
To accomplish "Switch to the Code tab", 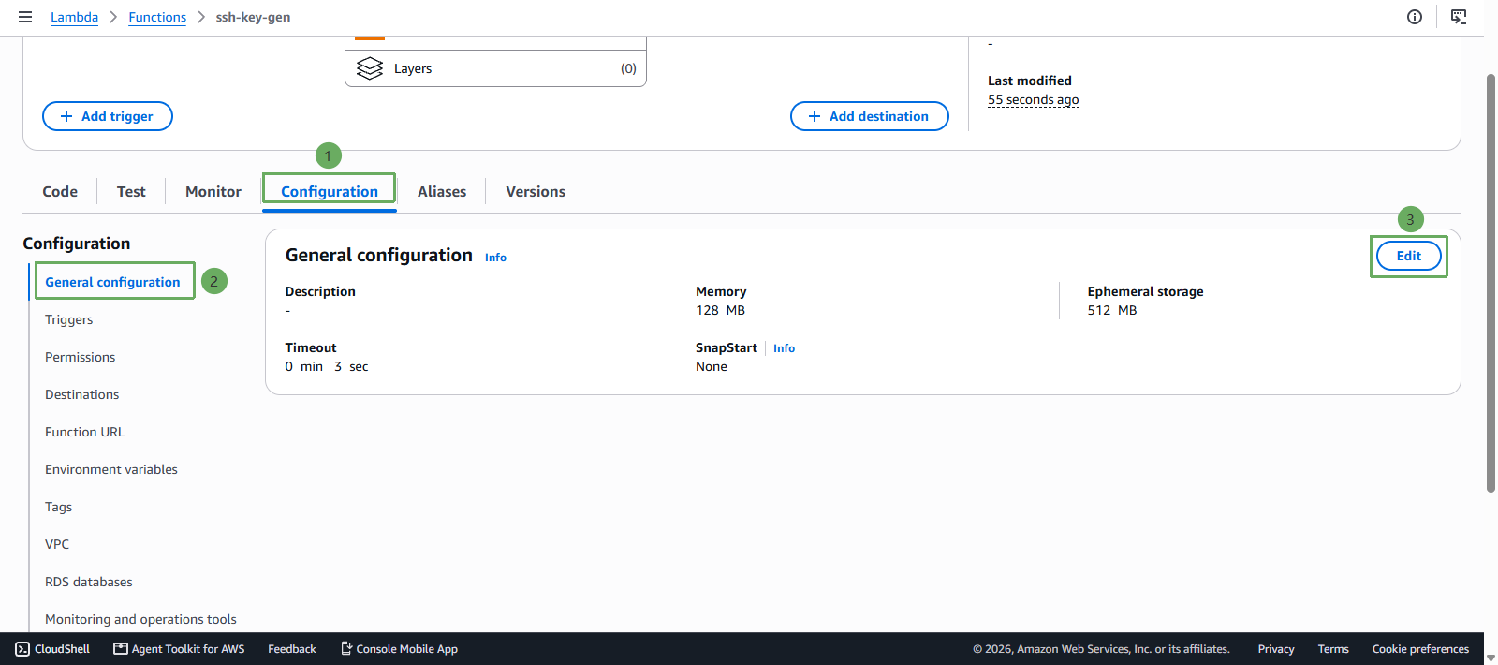I will click(x=60, y=191).
